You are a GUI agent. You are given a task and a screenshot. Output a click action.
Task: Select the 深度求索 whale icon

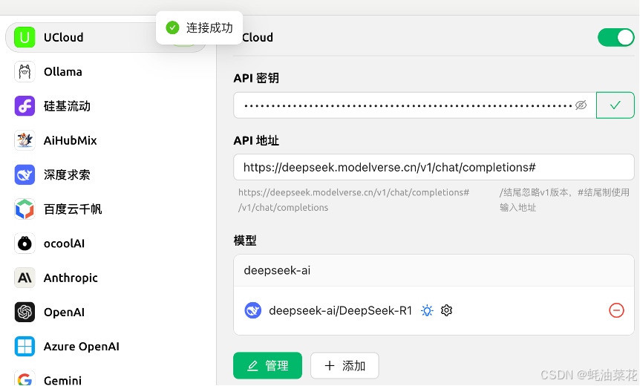tap(25, 174)
